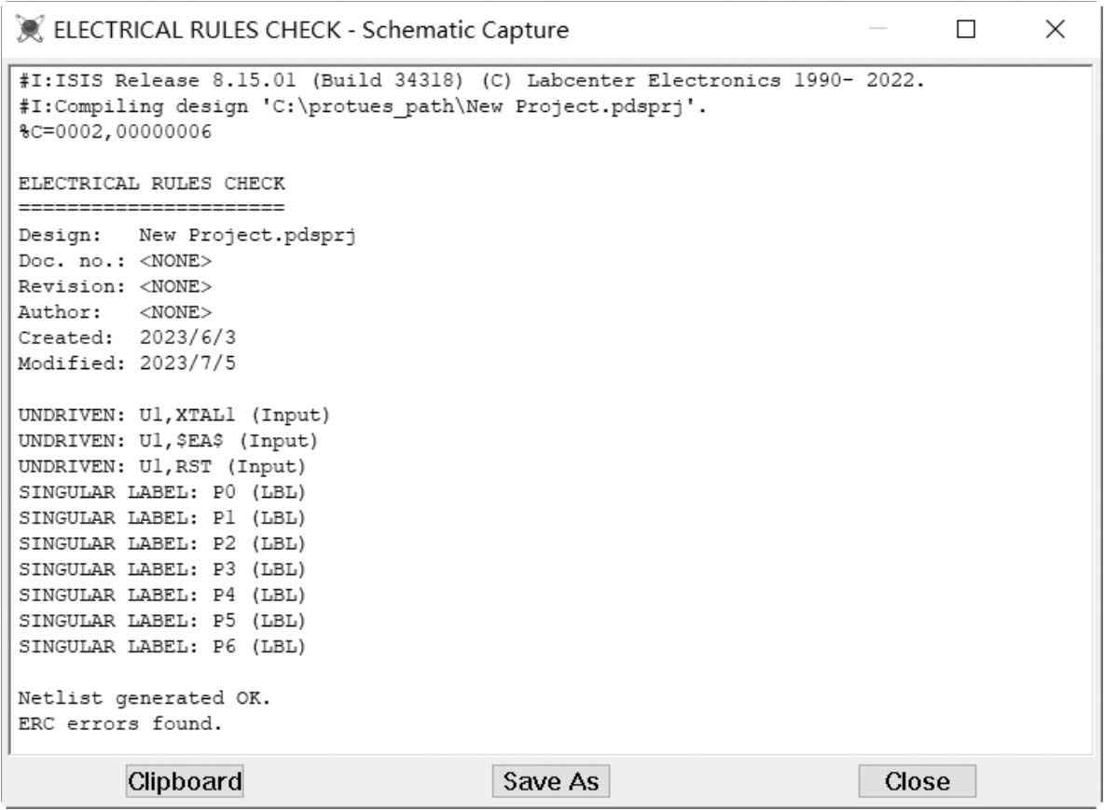
Task: Maximize the Electrical Rules Check window
Action: (966, 30)
